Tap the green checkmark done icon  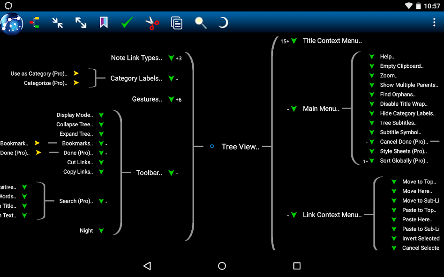click(x=127, y=22)
